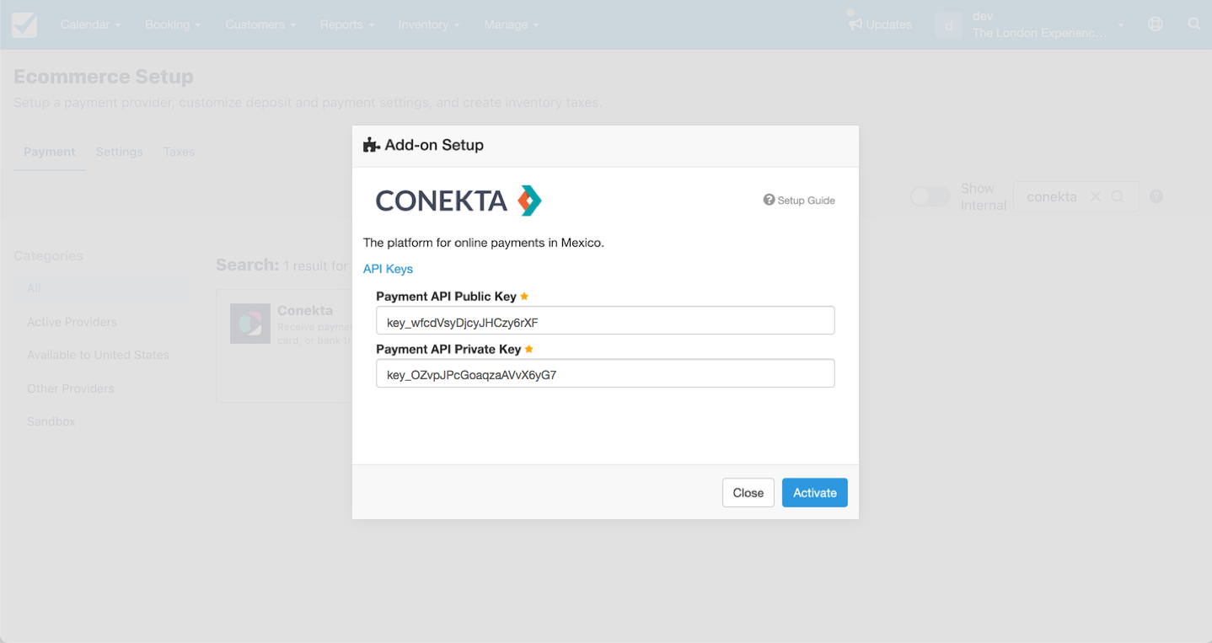
Task: Click the Activate button
Action: click(815, 493)
